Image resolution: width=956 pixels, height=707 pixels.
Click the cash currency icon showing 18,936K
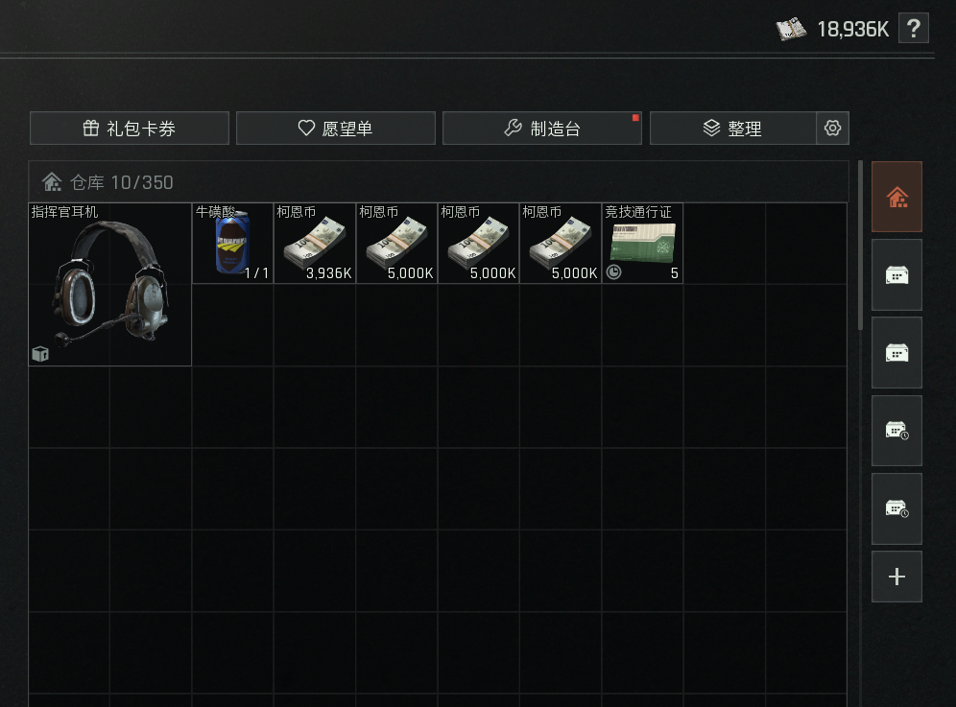tap(791, 29)
